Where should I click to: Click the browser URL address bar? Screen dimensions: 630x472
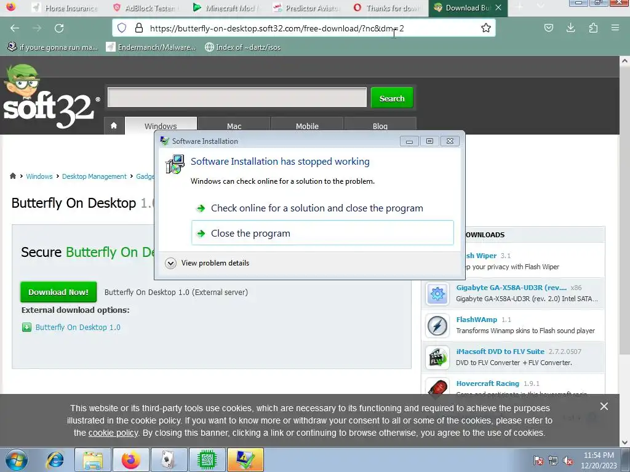coord(303,28)
